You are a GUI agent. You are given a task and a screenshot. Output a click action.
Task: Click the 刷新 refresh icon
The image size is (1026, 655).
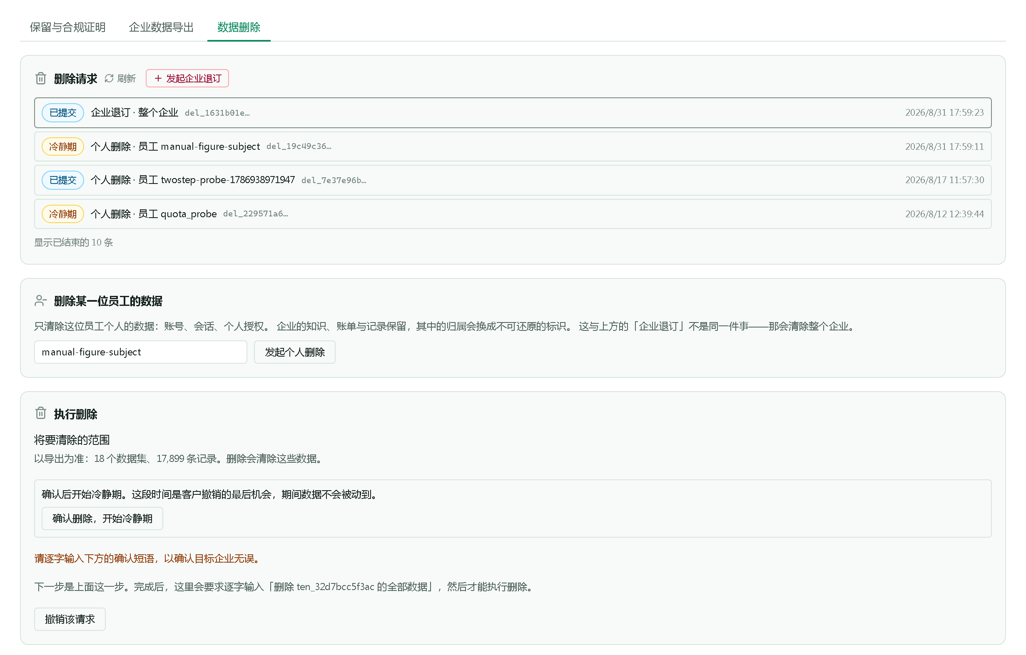pos(109,78)
